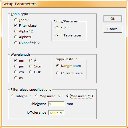The height and width of the screenshot is (128, 128).
Task: Pick 1/cm wavenumber unit
Action: pyautogui.click(x=36, y=66)
